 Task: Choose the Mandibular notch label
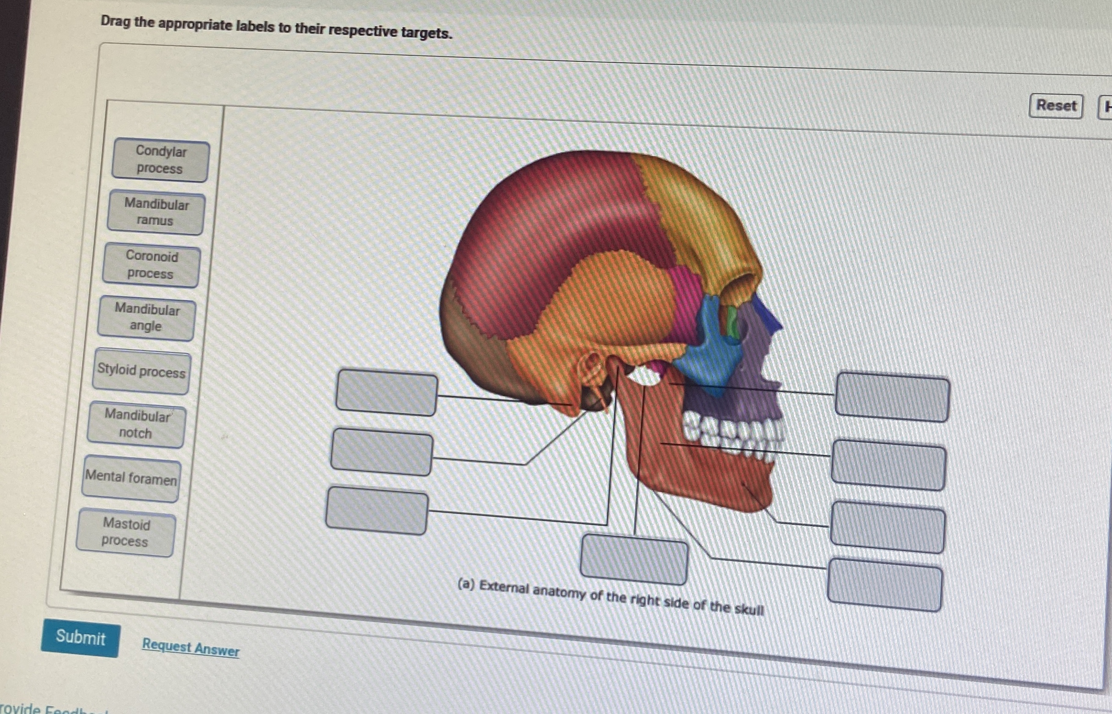[136, 424]
